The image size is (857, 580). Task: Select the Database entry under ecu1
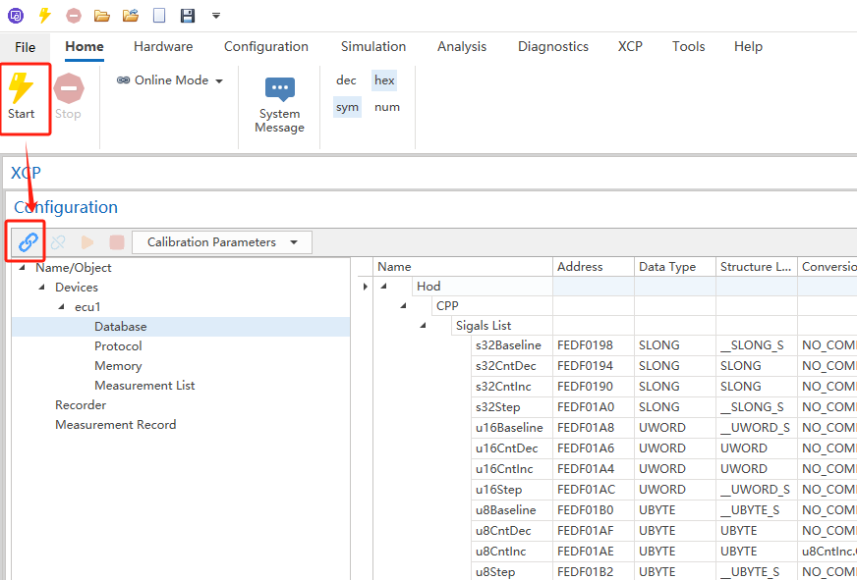click(x=120, y=326)
